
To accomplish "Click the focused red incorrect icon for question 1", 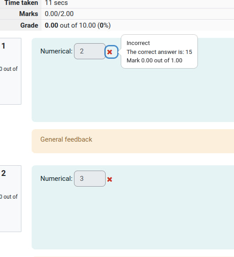I will 111,52.
